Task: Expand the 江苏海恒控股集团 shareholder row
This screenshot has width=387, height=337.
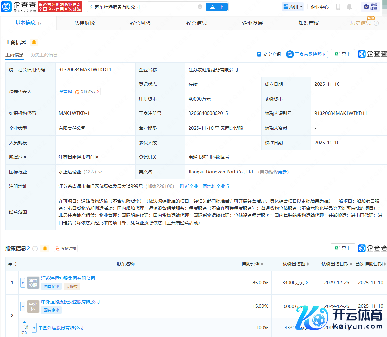Action: tap(22, 283)
